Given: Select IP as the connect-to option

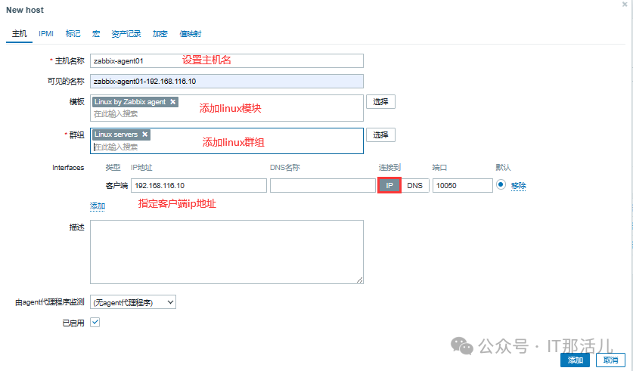Looking at the screenshot, I should point(389,186).
